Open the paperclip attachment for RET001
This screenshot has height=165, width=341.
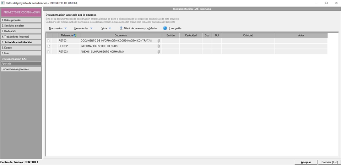(x=158, y=41)
